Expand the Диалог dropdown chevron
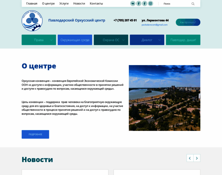222x175 pixels. 159,40
